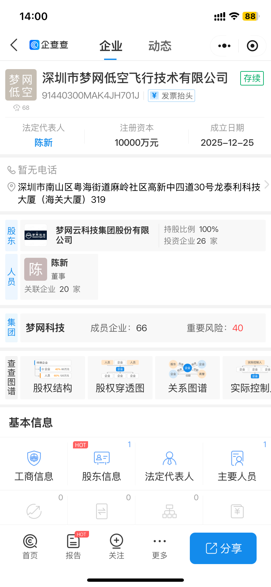View 重要风险 40 count
271x587 pixels.
point(215,328)
